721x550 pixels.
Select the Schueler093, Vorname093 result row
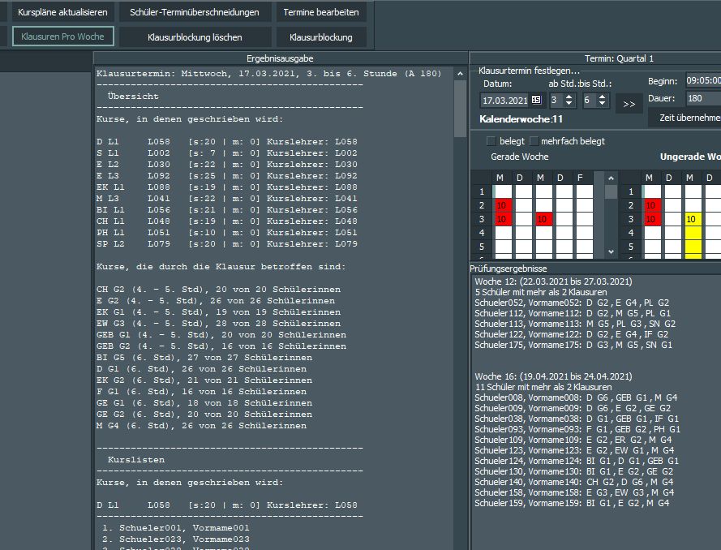tap(577, 429)
